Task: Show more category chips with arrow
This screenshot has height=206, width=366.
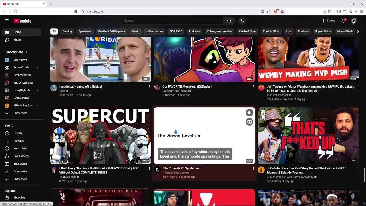Action: click(x=357, y=31)
